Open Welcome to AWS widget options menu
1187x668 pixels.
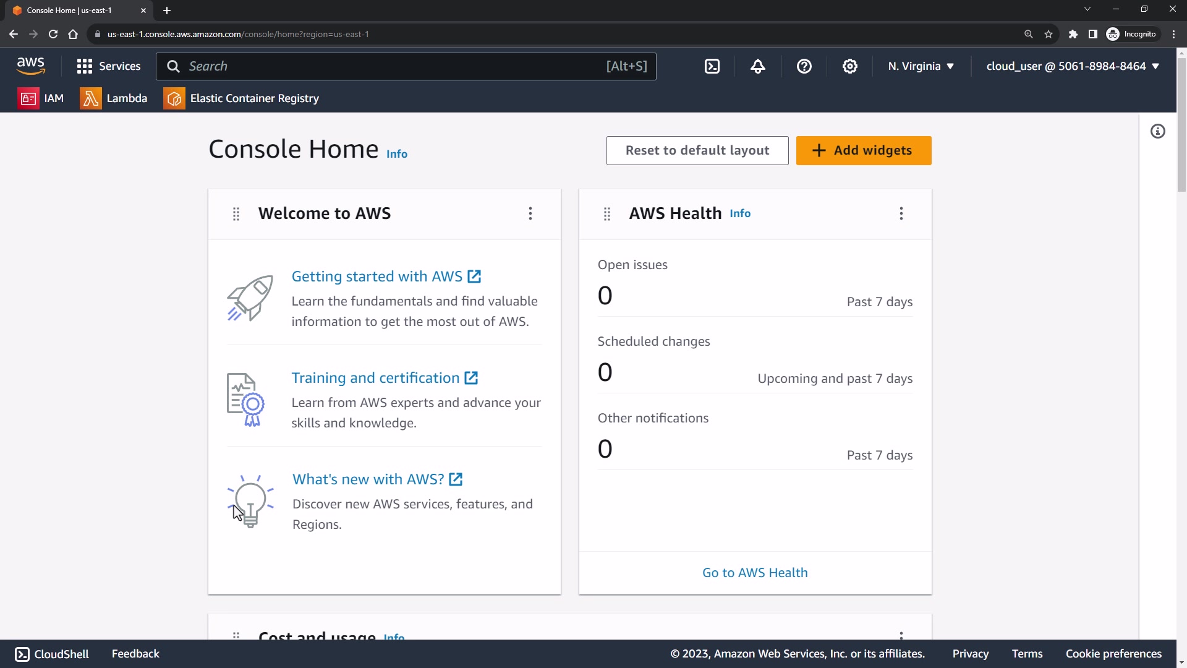(530, 213)
